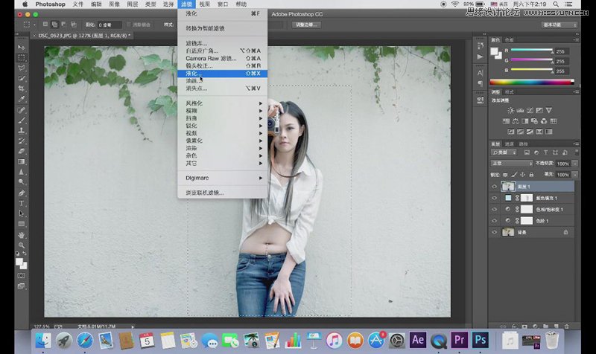Open the Character panel icon in collapsed dock
This screenshot has height=354, width=596.
(x=480, y=73)
